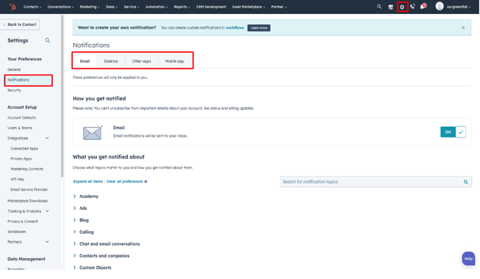Search settings with magnifier icon
Viewport: 480px width, 279px height.
(47, 40)
